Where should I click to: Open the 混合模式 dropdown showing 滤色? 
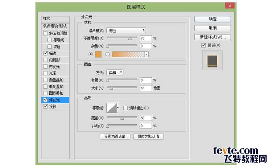[x=126, y=30]
